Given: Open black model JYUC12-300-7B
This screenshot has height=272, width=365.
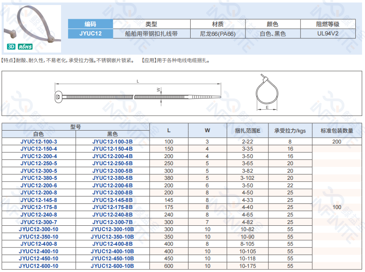Looking at the screenshot, I should pyautogui.click(x=112, y=222).
